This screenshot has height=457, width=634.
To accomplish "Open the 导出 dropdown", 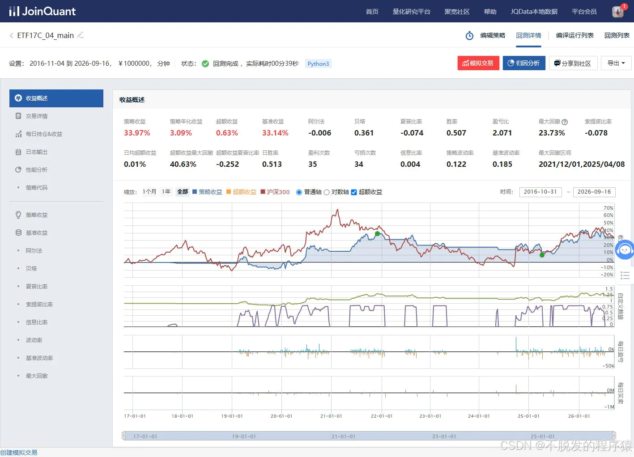I will tap(616, 63).
